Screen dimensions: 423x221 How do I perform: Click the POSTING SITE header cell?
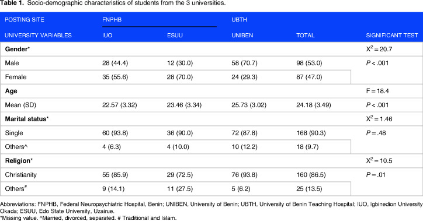pyautogui.click(x=25, y=20)
